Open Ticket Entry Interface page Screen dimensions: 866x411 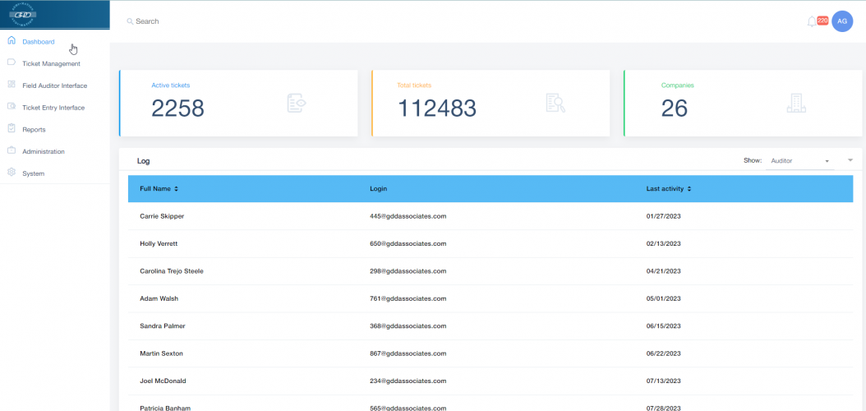[53, 108]
